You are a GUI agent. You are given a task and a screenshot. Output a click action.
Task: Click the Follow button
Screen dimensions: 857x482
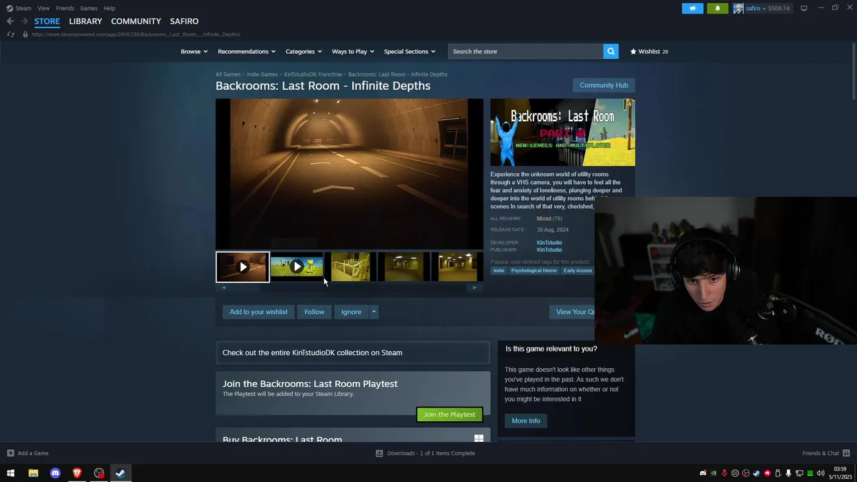coord(314,312)
